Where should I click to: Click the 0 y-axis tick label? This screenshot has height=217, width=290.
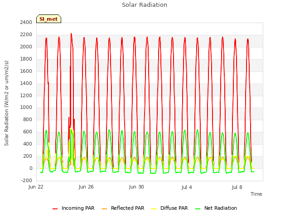click(31, 168)
